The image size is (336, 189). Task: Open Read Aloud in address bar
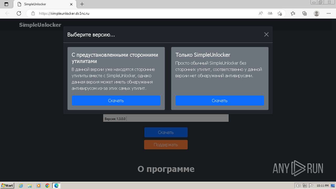click(x=261, y=13)
